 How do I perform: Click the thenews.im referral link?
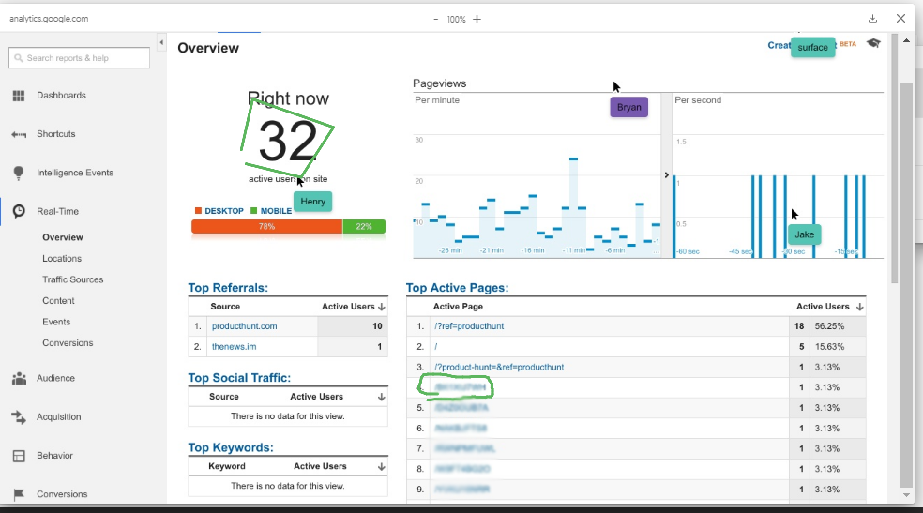tap(234, 347)
